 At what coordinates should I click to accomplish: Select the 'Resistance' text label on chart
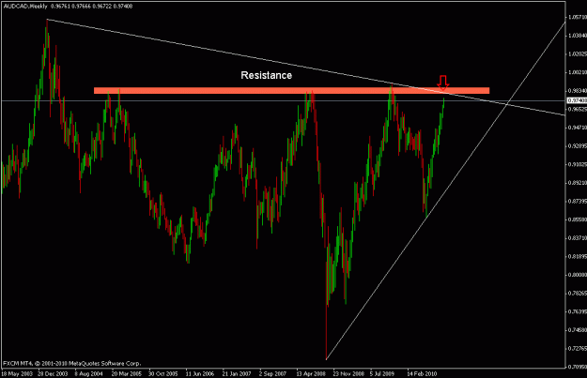[266, 75]
